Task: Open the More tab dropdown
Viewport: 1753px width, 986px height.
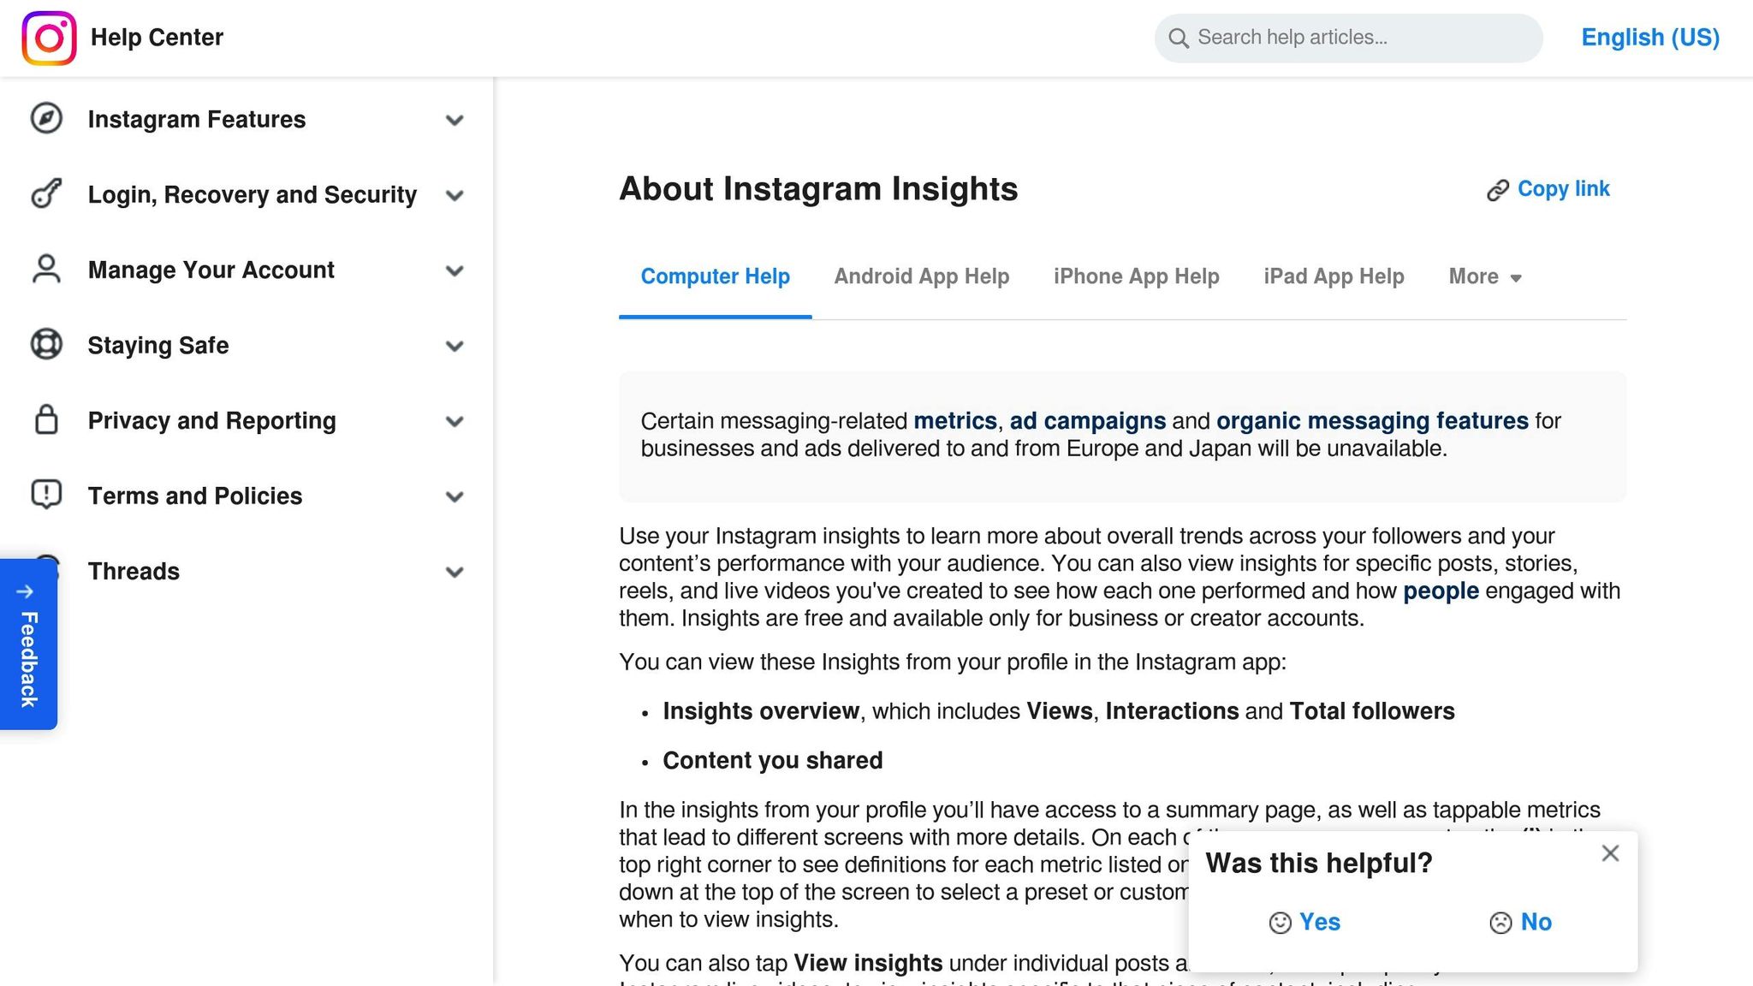Action: 1485,276
